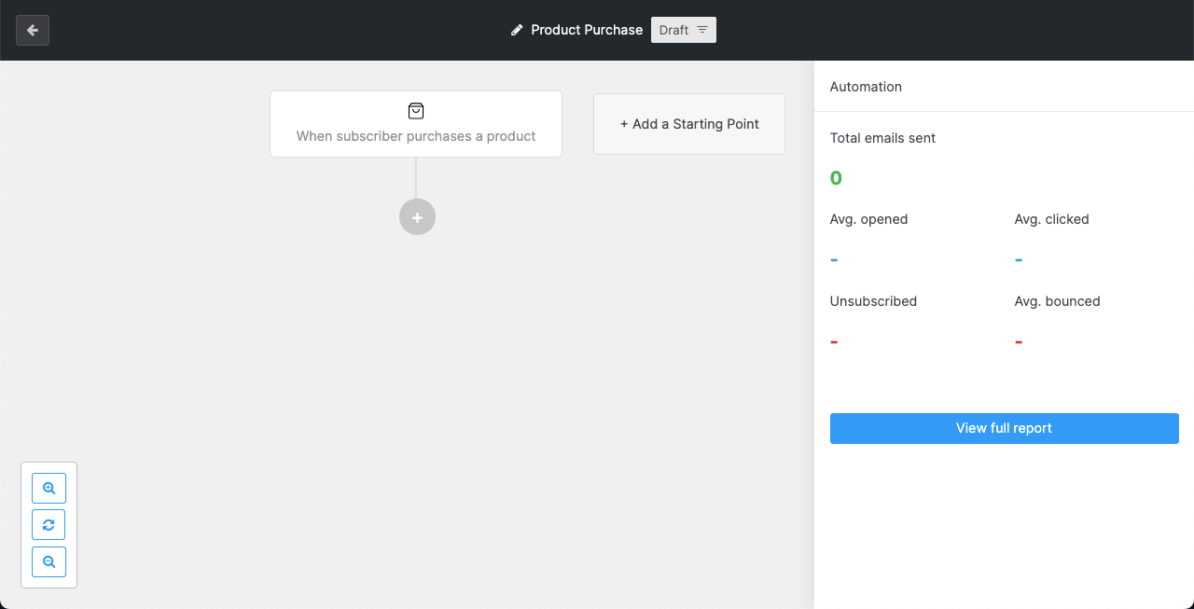Click the Product Purchase title
Image resolution: width=1194 pixels, height=609 pixels.
tap(587, 30)
